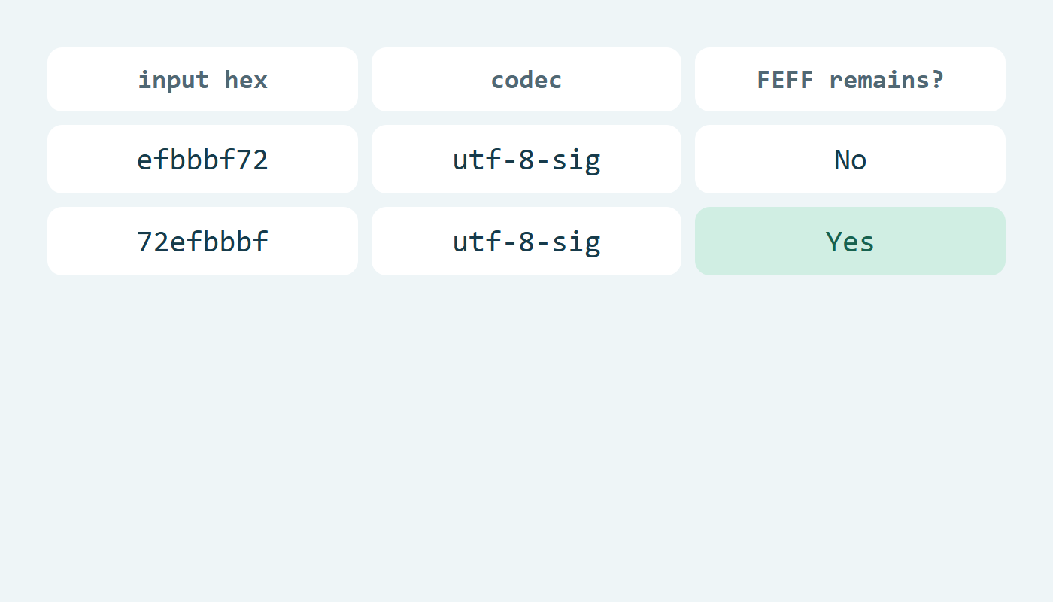Click the 72efbbbf hex cell
1053x602 pixels.
[x=202, y=242]
